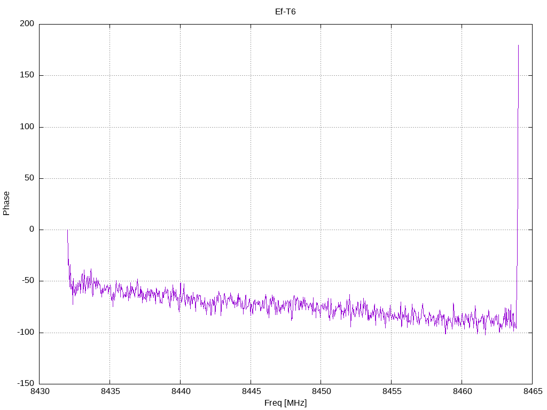The height and width of the screenshot is (410, 547).
Task: Click x-axis tick label 8435
Action: pos(110,391)
